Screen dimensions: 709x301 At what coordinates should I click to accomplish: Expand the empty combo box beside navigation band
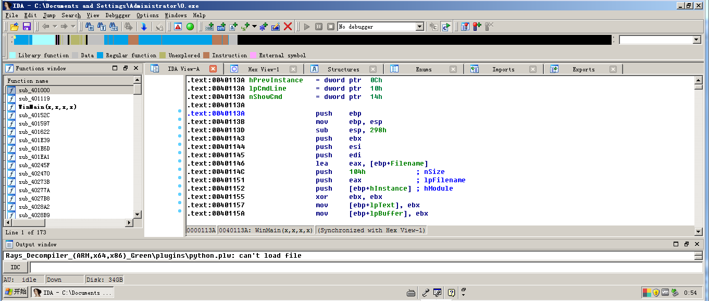(696, 40)
